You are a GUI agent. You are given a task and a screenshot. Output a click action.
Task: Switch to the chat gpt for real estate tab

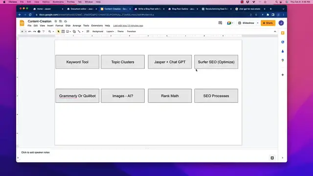[x=250, y=9]
